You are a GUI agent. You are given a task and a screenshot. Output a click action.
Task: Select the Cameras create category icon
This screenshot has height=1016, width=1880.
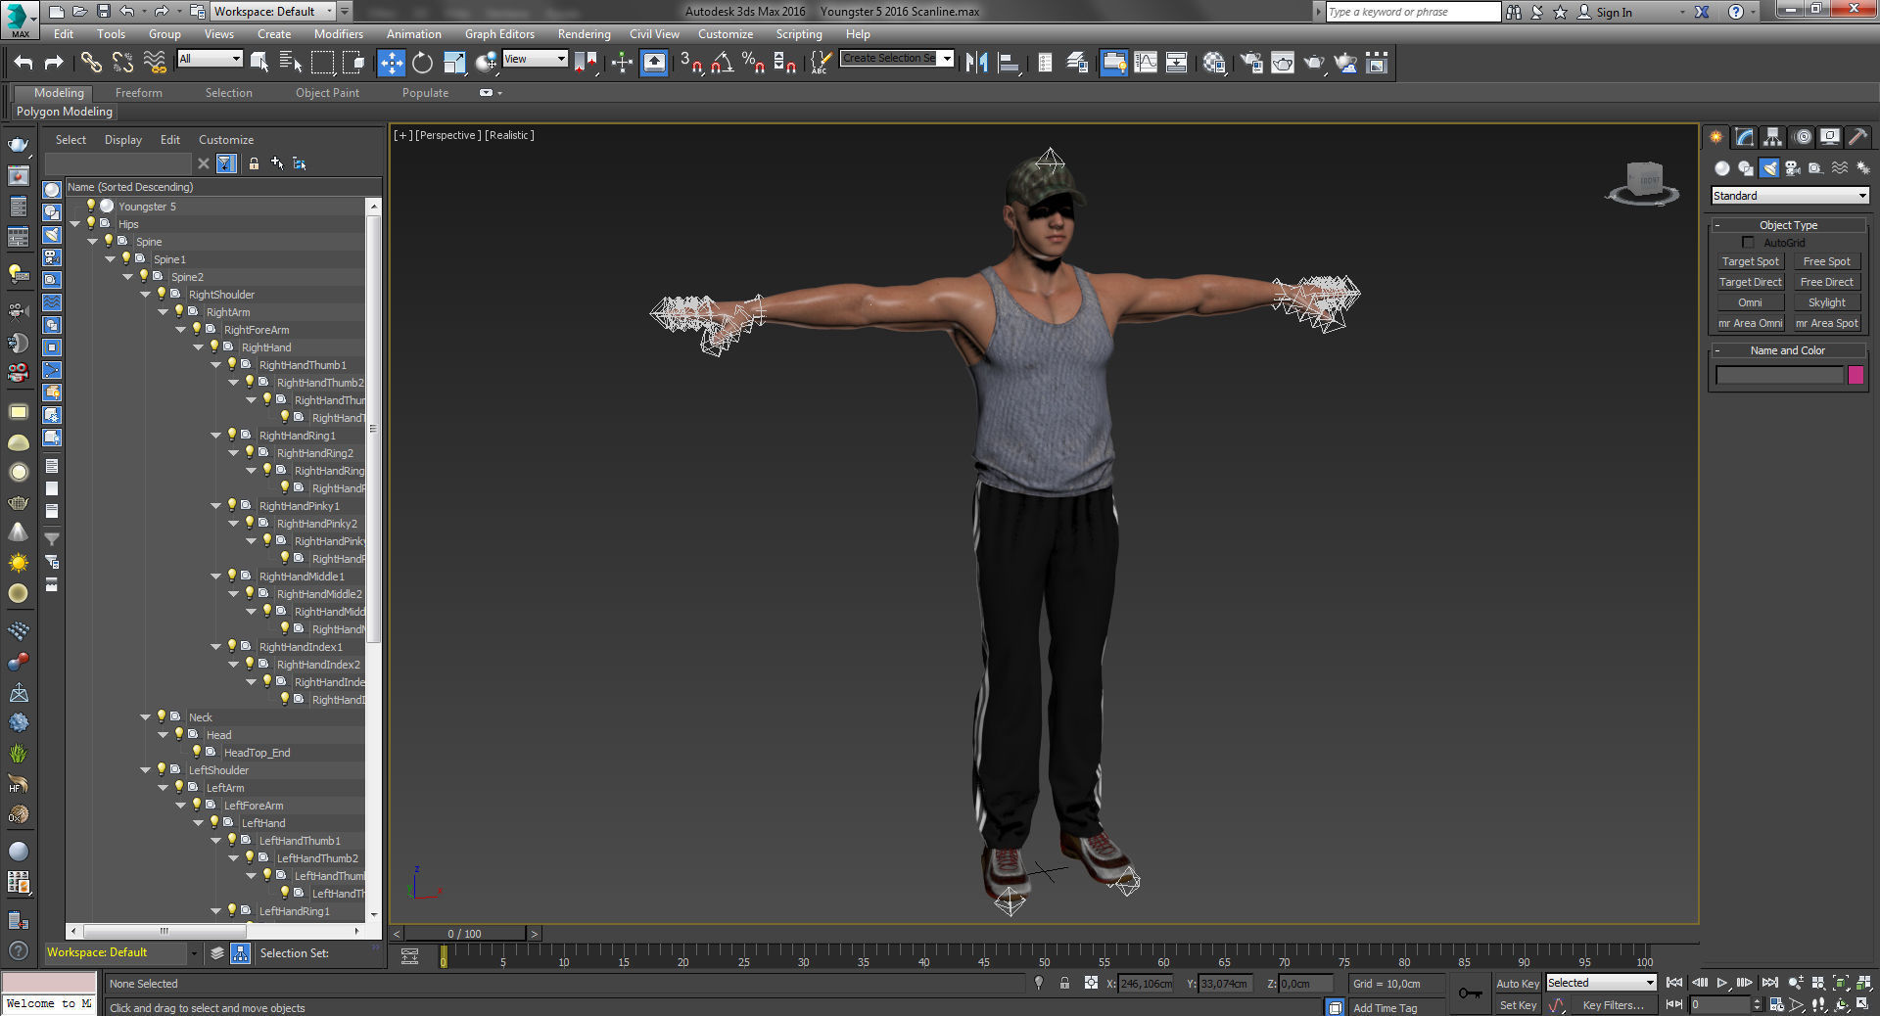[x=1793, y=168]
